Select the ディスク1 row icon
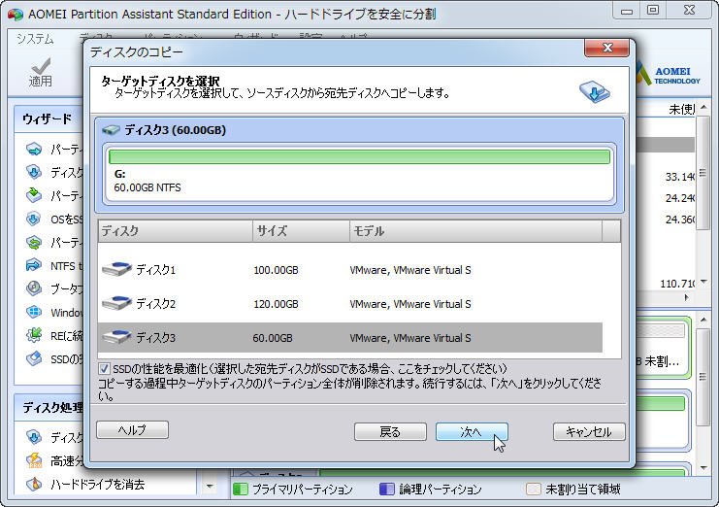The width and height of the screenshot is (719, 507). pyautogui.click(x=117, y=269)
